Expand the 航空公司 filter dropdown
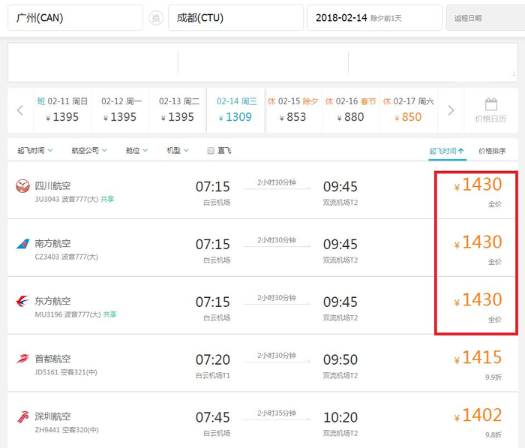This screenshot has width=525, height=448. pyautogui.click(x=89, y=150)
